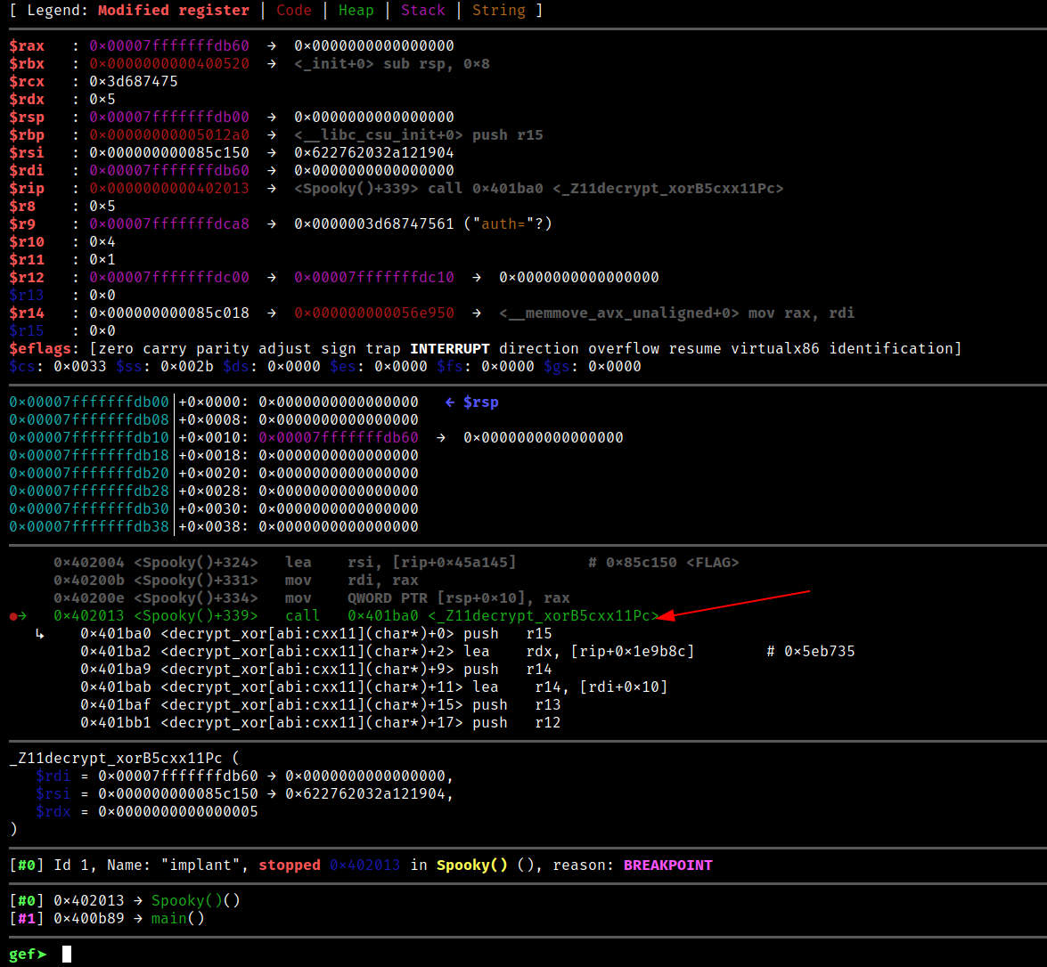Click the #0 frame marker in backtrace
This screenshot has width=1047, height=967.
[x=22, y=900]
